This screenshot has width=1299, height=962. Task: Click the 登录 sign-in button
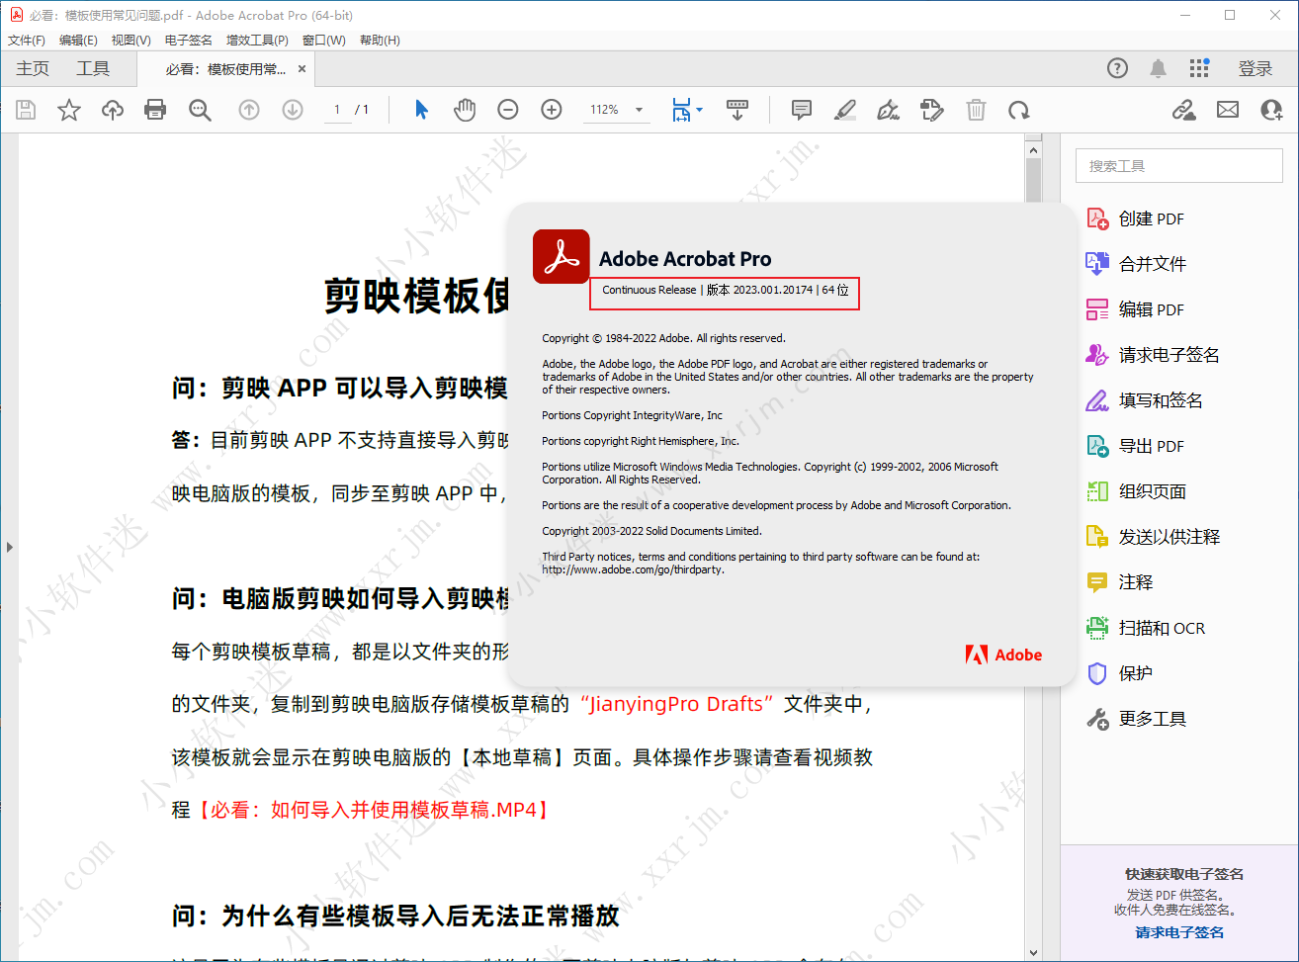(x=1256, y=68)
